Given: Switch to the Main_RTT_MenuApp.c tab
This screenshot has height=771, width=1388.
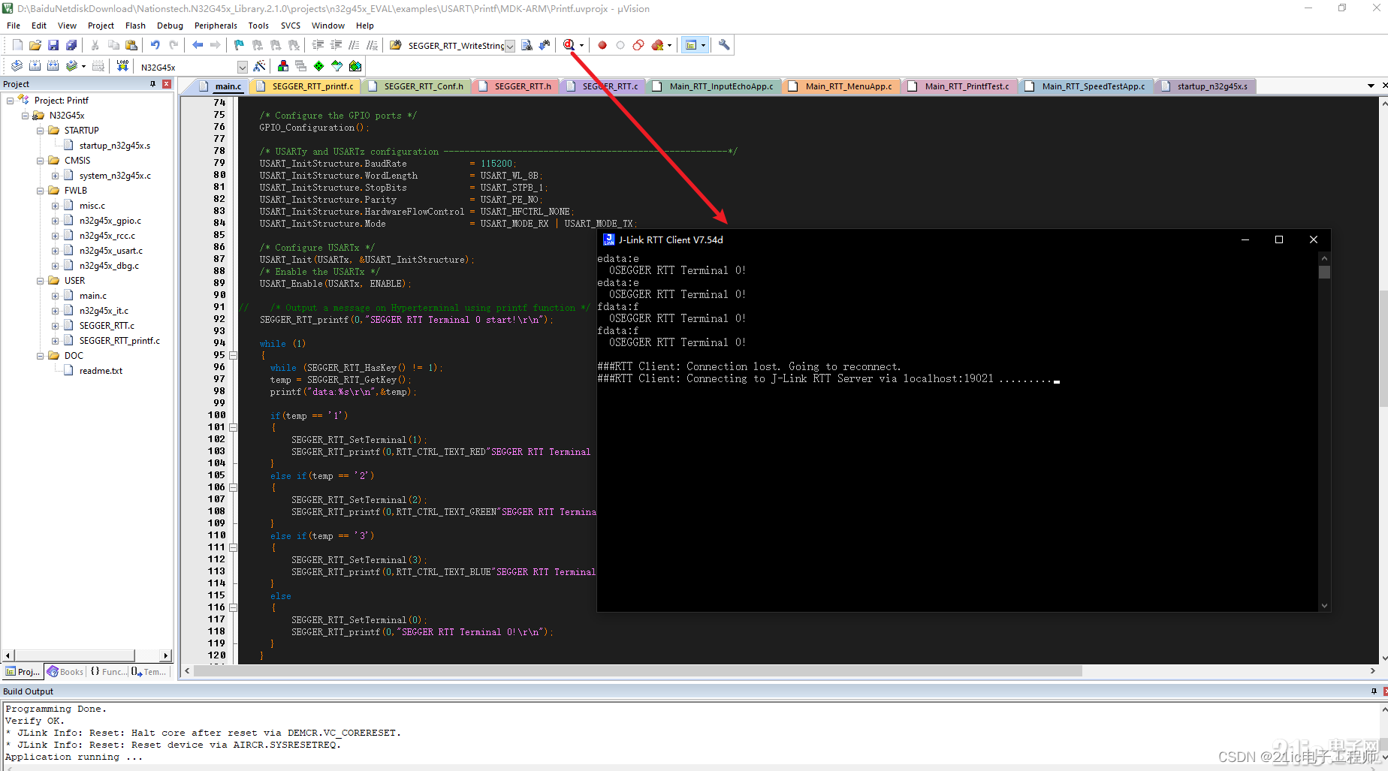Looking at the screenshot, I should [x=841, y=86].
